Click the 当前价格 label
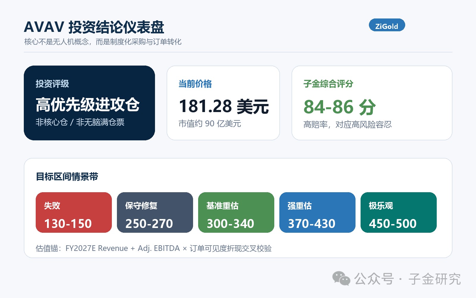Image resolution: width=476 pixels, height=298 pixels. click(195, 84)
